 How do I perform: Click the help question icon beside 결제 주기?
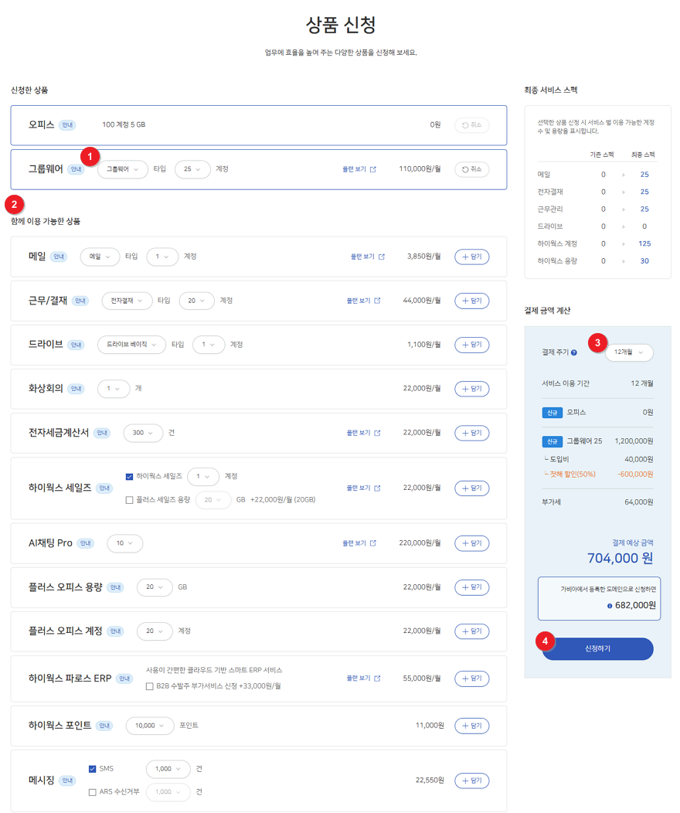coord(574,352)
